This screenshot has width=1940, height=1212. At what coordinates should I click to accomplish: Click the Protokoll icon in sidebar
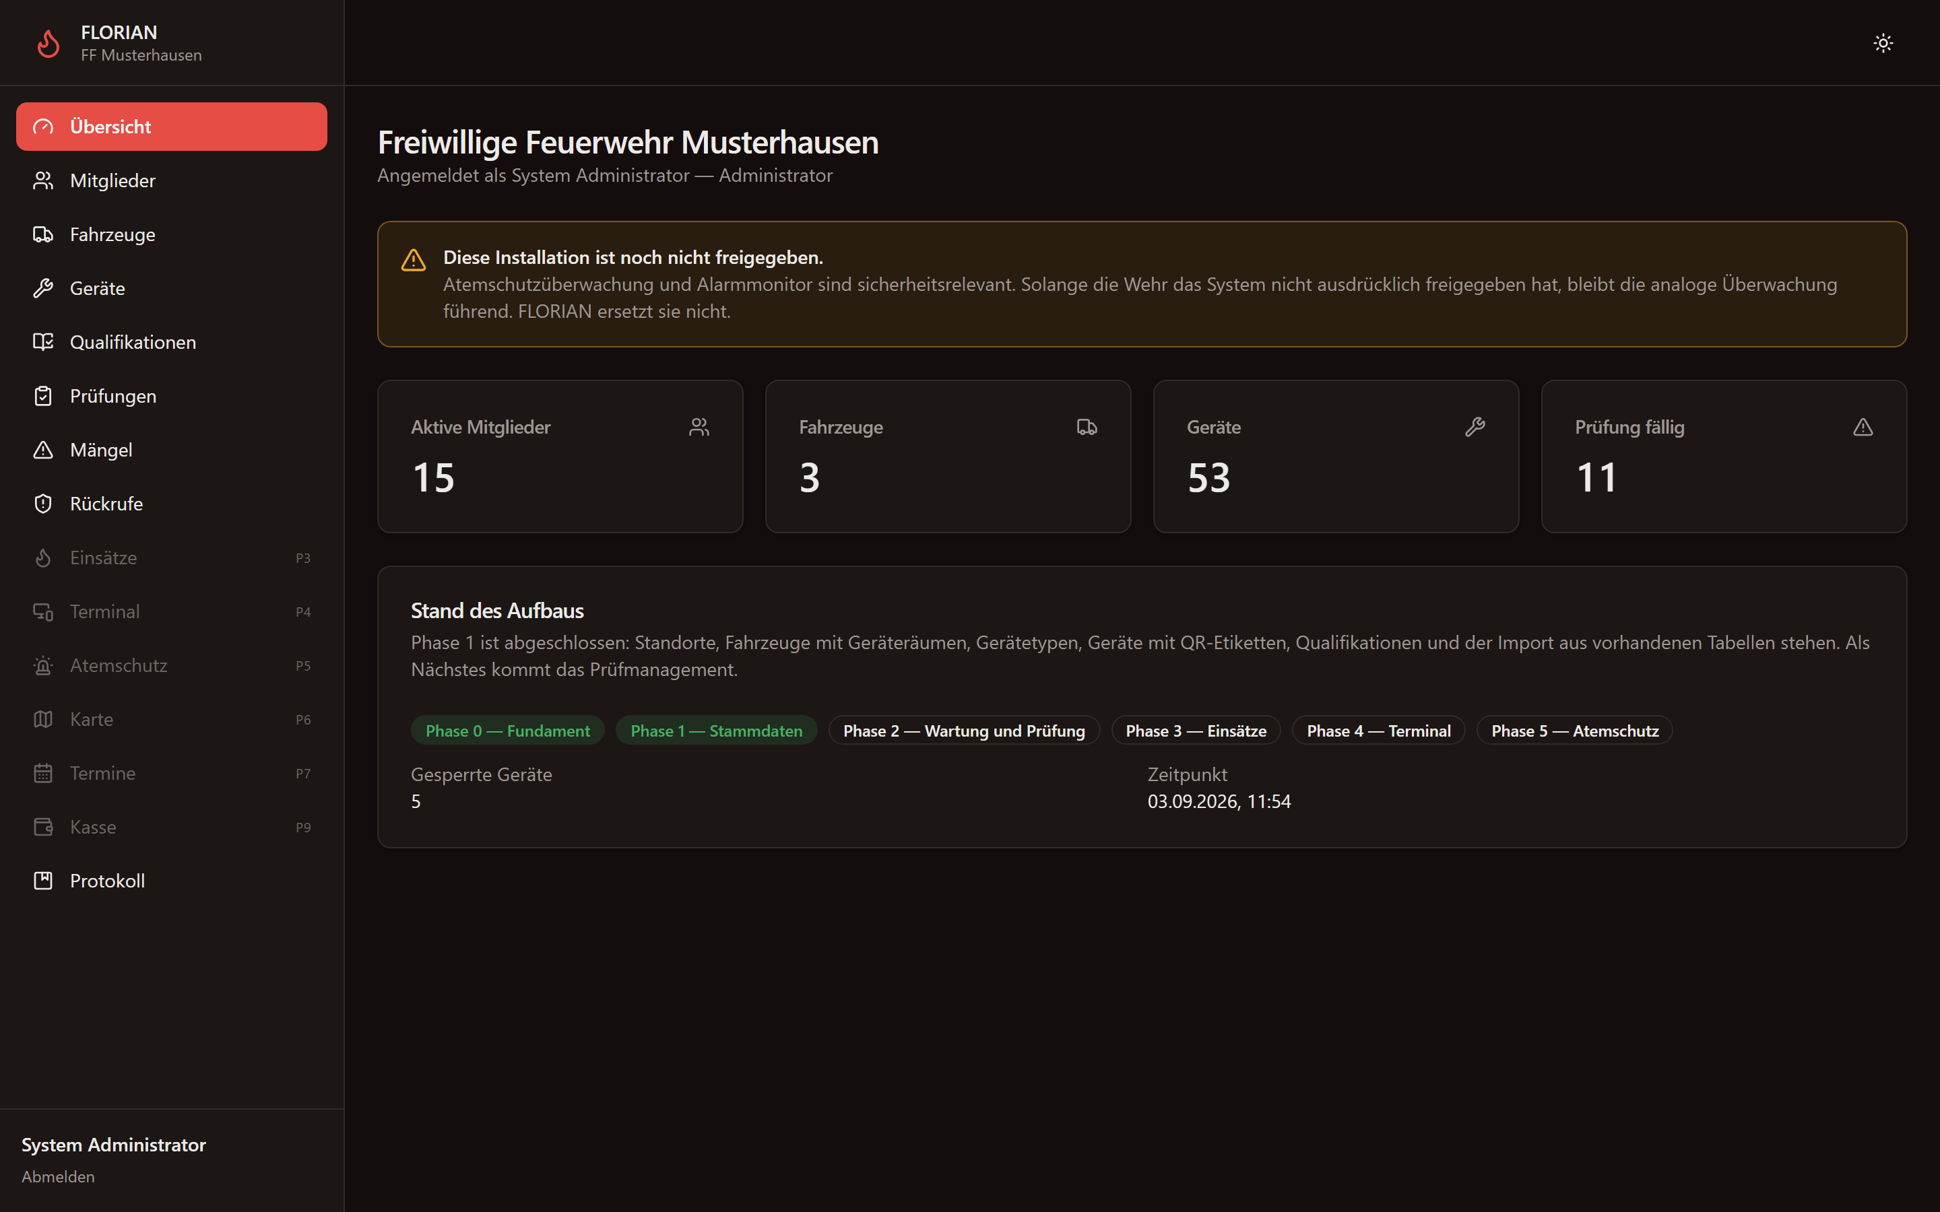[x=43, y=880]
